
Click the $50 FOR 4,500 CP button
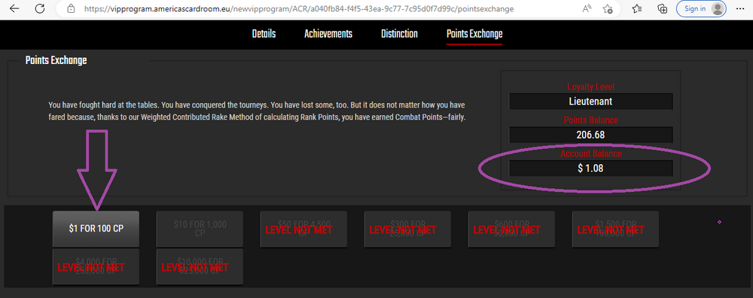point(303,229)
